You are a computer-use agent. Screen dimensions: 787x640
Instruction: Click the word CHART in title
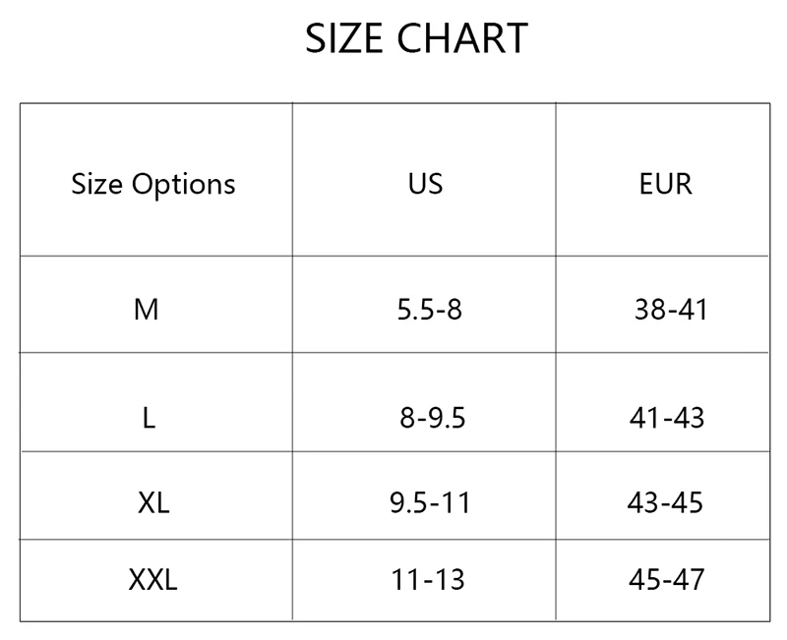[x=462, y=38]
